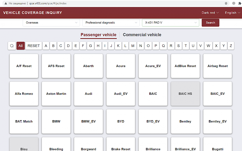This screenshot has width=242, height=151.
Task: Filter brands by letter D
Action: pyautogui.click(x=68, y=46)
